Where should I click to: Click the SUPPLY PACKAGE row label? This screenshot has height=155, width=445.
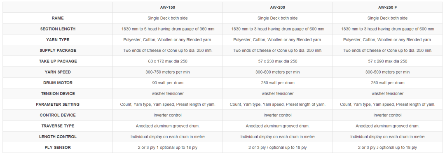pyautogui.click(x=58, y=51)
